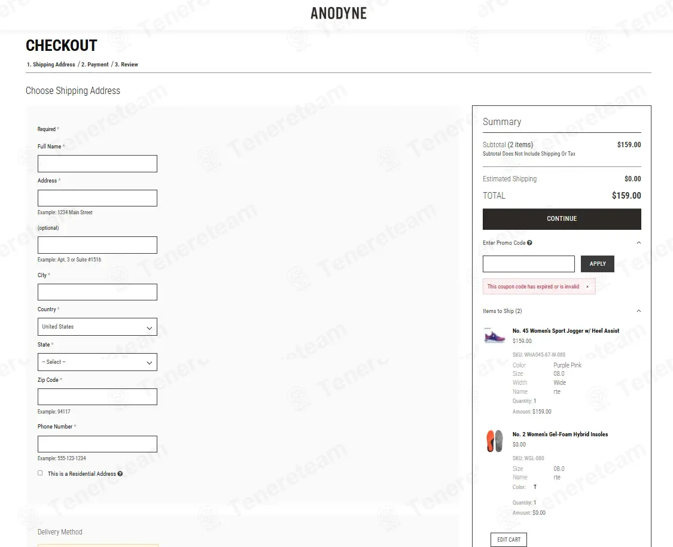Go to step 1. Shipping Address

[x=51, y=65]
